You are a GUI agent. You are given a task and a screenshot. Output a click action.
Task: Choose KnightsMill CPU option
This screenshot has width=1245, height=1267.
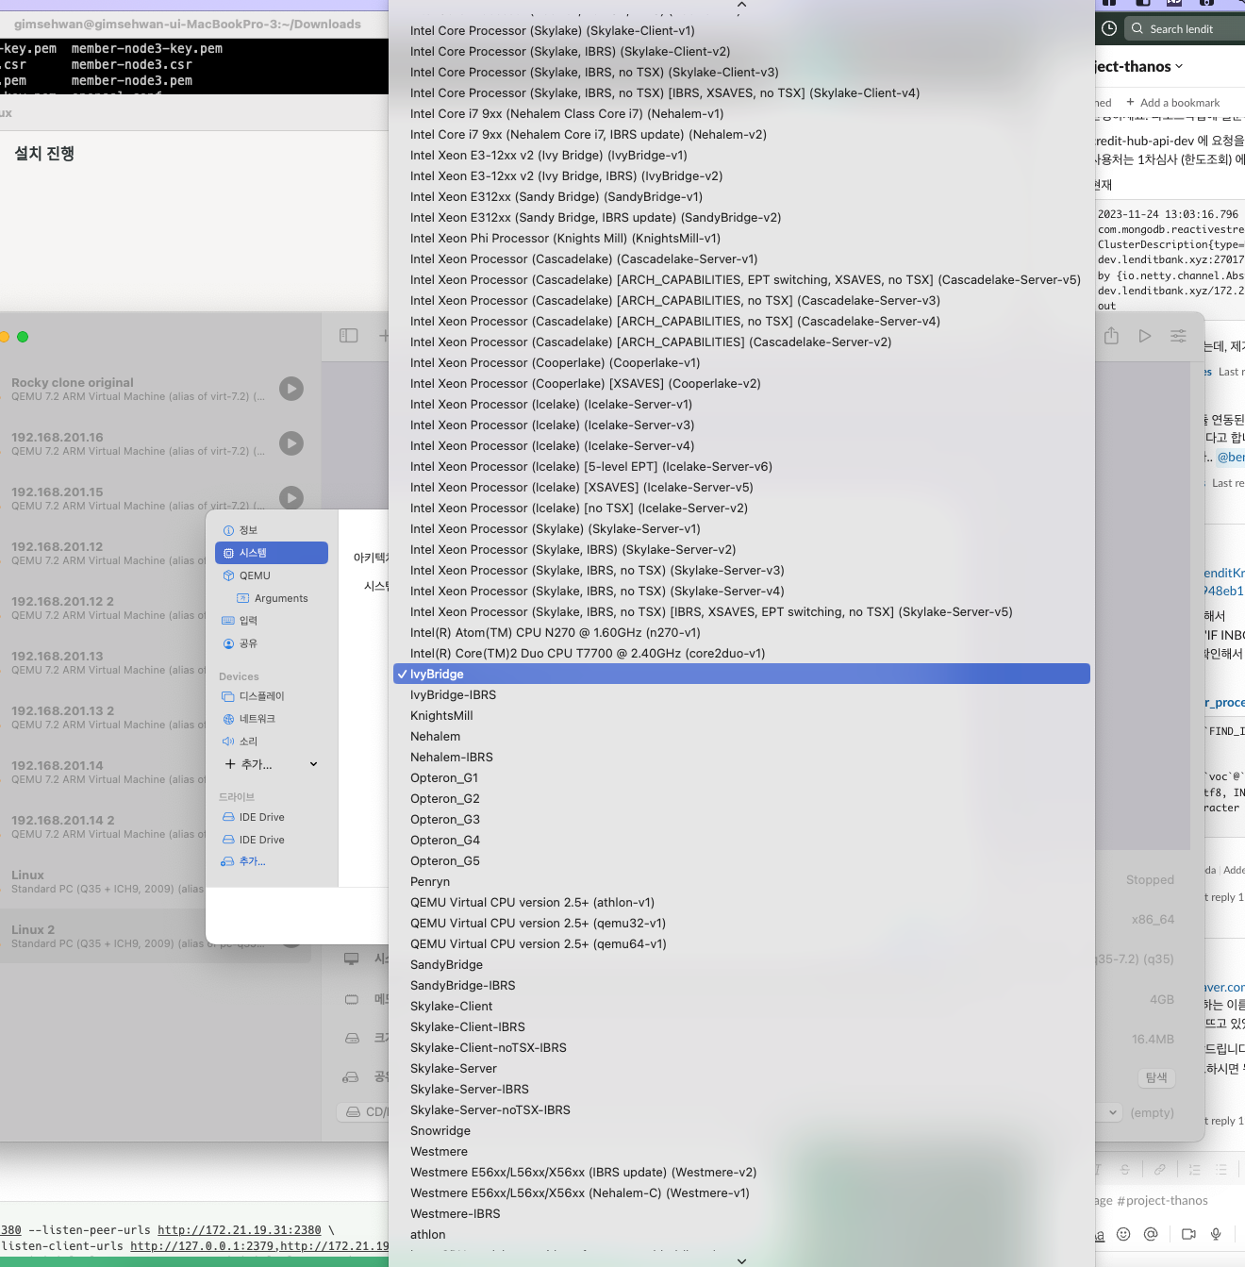point(741,715)
